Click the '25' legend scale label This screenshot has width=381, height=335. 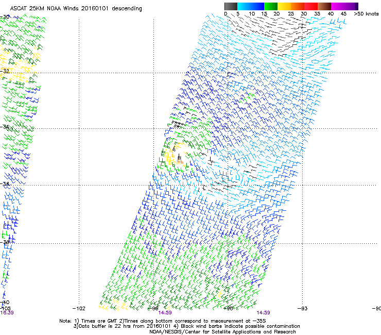pyautogui.click(x=291, y=14)
